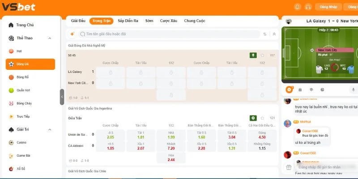Switch to Sắp Diễn Ra tab

point(128,21)
